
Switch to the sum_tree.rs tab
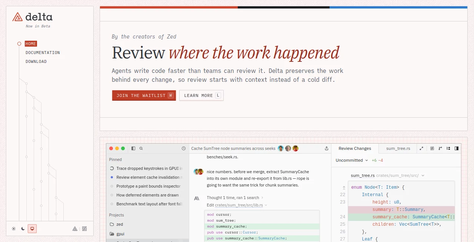click(398, 148)
